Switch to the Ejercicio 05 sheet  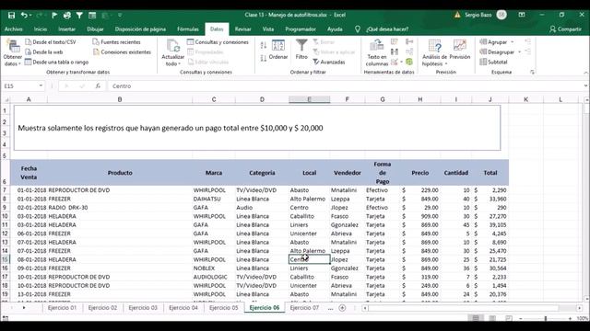pos(223,308)
